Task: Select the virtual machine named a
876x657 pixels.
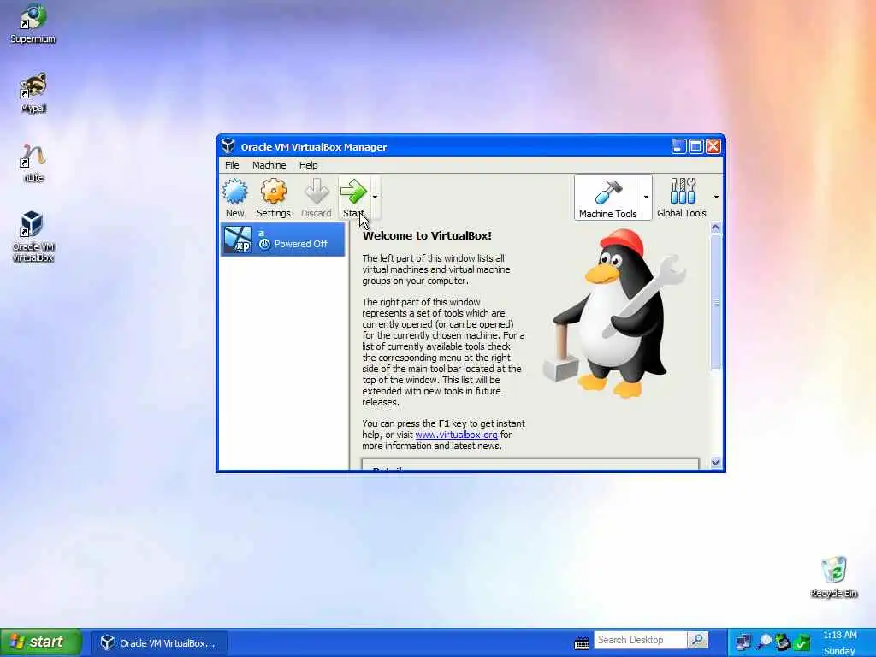Action: pyautogui.click(x=282, y=240)
